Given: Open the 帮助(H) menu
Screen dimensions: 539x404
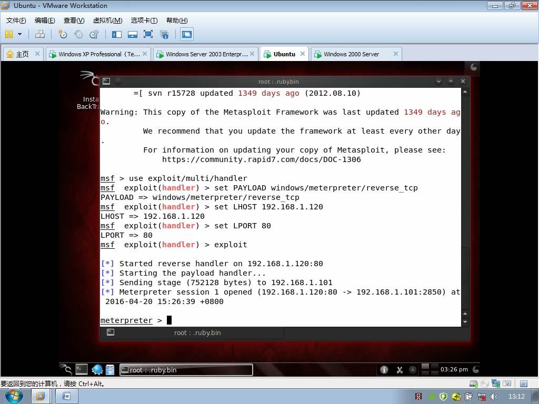Looking at the screenshot, I should point(177,21).
